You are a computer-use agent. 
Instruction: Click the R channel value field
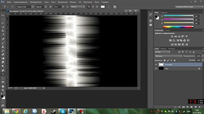(197, 16)
